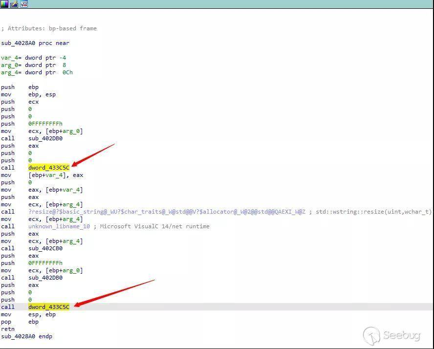Click the unknown_libname_10 call target
The width and height of the screenshot is (434, 349).
59,226
